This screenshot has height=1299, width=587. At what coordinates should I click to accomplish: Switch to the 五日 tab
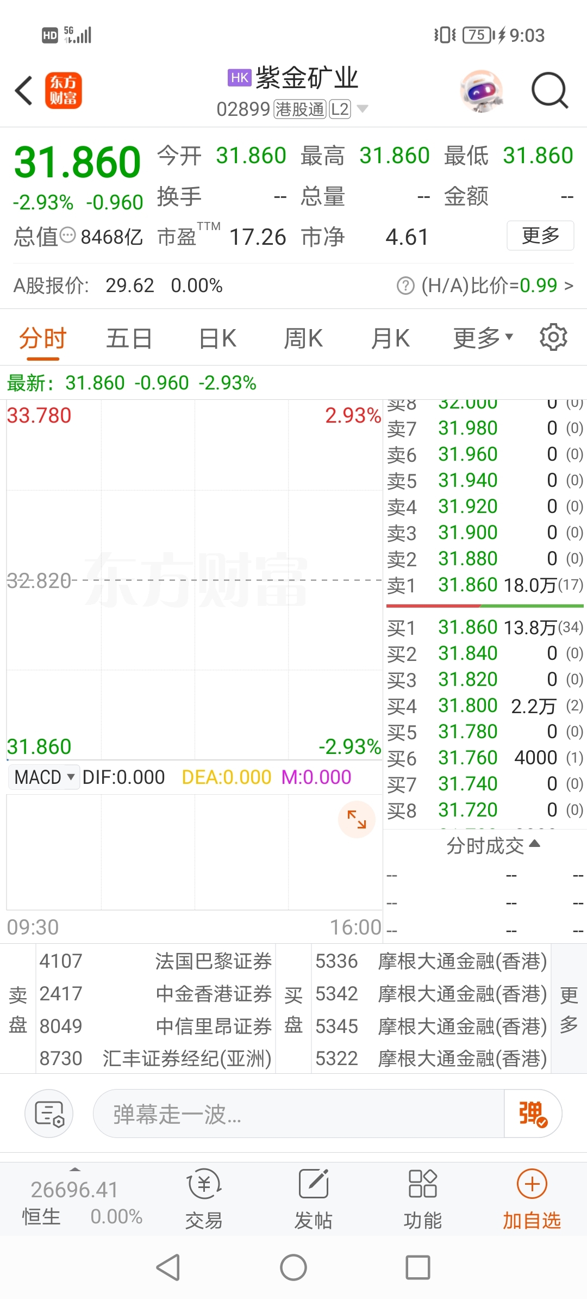[x=129, y=338]
